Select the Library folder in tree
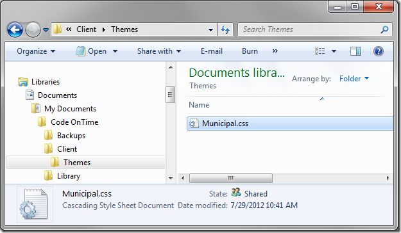The image size is (401, 233). 69,176
